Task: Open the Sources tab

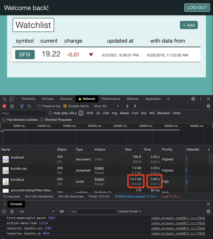Action: [x=66, y=99]
